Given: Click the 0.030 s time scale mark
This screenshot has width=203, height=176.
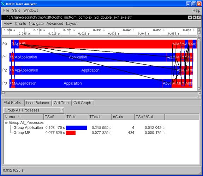Looking at the screenshot, I should tap(99, 30).
